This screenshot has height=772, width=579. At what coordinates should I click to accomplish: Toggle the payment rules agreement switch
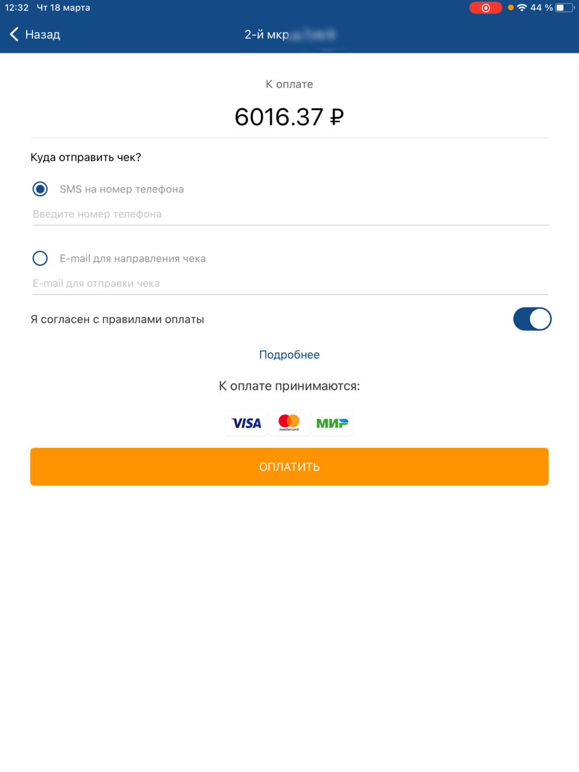click(x=532, y=319)
